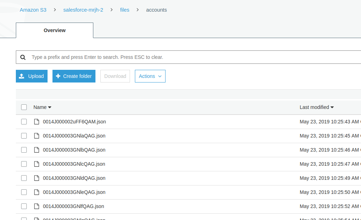Click the Upload cloud icon
This screenshot has width=361, height=220.
(21, 76)
